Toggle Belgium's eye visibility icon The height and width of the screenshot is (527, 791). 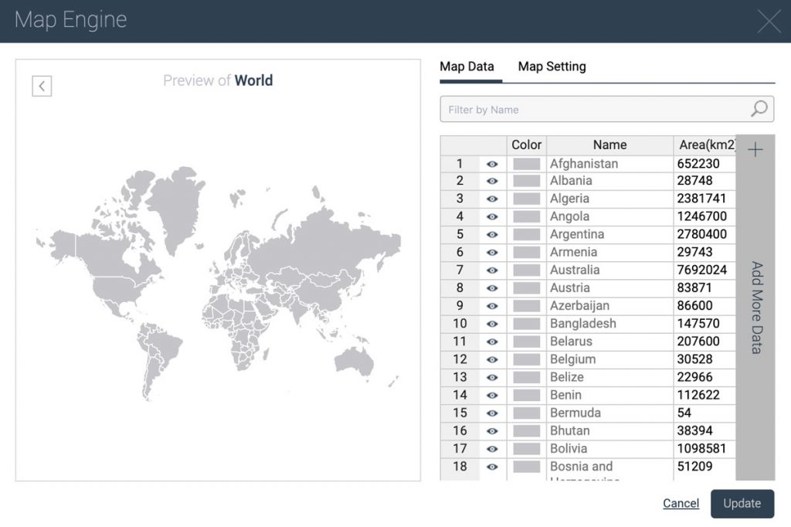pyautogui.click(x=492, y=359)
